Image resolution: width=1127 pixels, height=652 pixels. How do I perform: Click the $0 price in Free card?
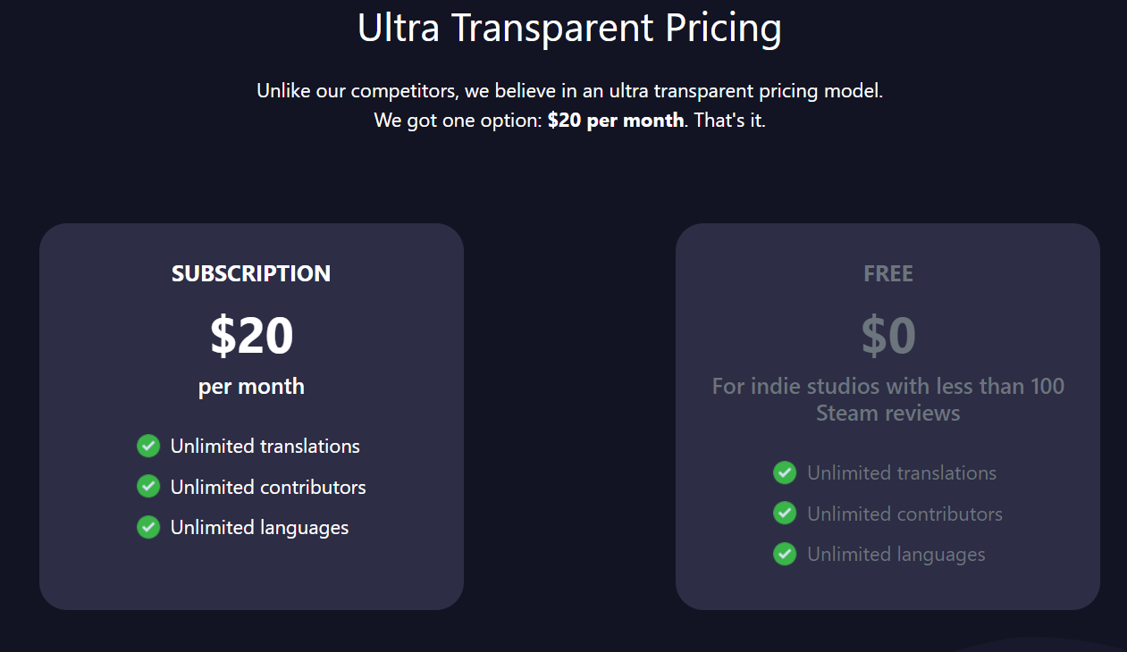coord(888,335)
